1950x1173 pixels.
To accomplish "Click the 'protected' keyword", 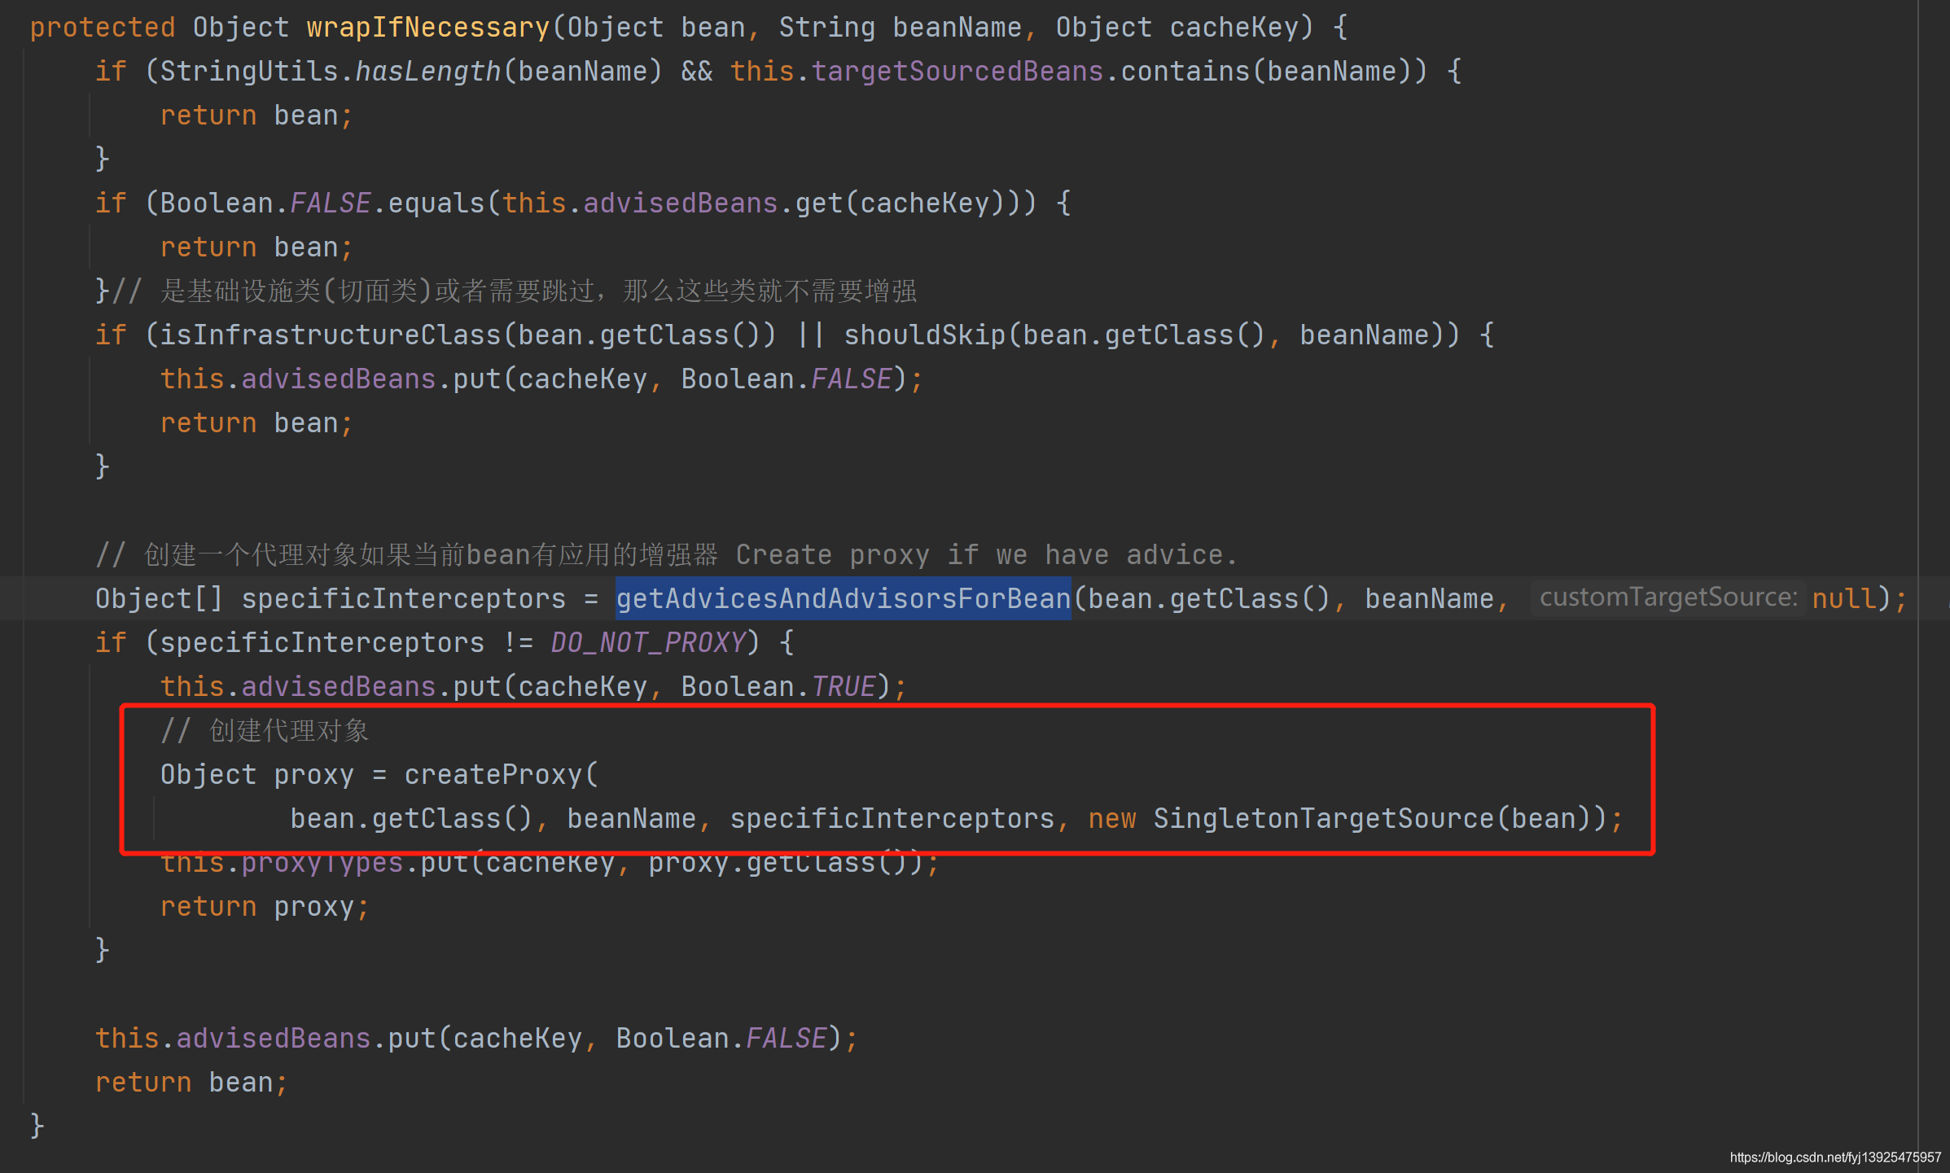I will point(103,28).
